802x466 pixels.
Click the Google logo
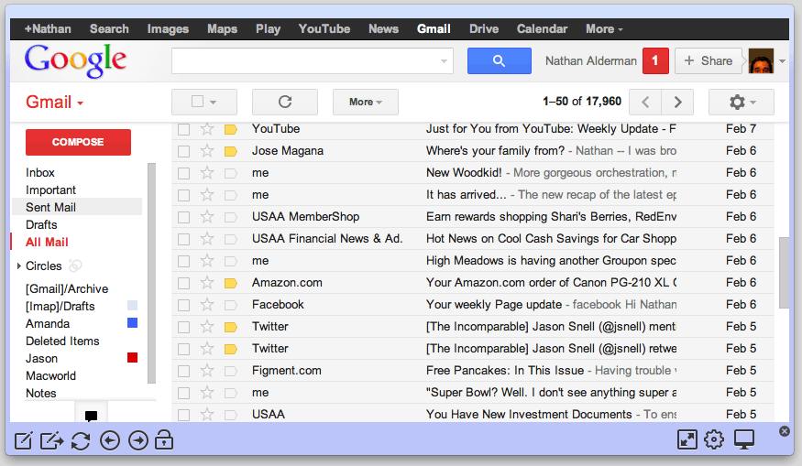[x=76, y=60]
